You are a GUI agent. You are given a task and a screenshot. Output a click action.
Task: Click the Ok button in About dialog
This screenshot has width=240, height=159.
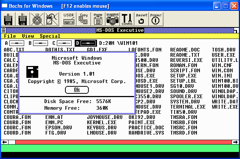(x=77, y=90)
